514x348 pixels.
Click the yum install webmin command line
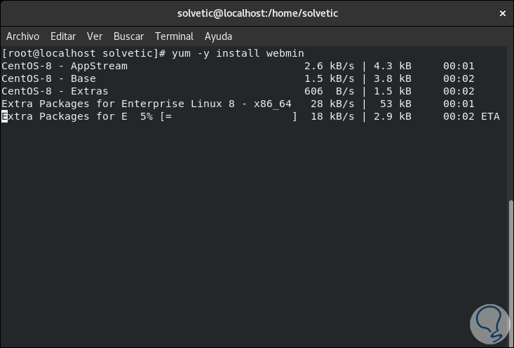click(x=153, y=53)
